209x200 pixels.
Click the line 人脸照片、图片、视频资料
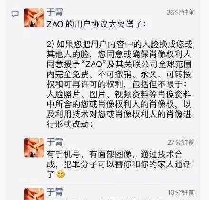(x=119, y=94)
